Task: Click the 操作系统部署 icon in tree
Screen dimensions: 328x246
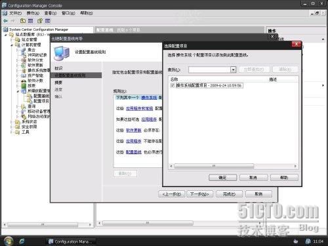Action: pos(24,70)
